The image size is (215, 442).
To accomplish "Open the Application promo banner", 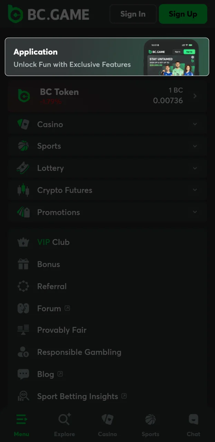I will pos(107,57).
